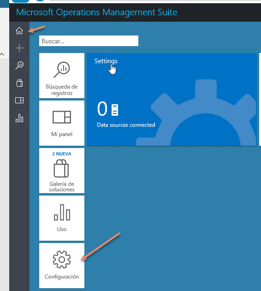Click the Settings title on the blue tile

(x=106, y=61)
